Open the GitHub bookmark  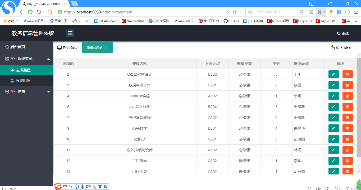231,21
